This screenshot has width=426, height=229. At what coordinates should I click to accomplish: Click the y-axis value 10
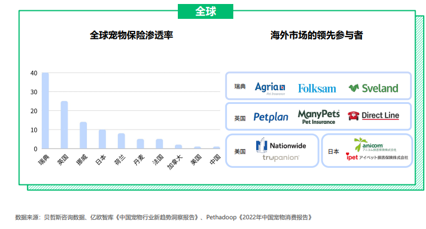[34, 130]
